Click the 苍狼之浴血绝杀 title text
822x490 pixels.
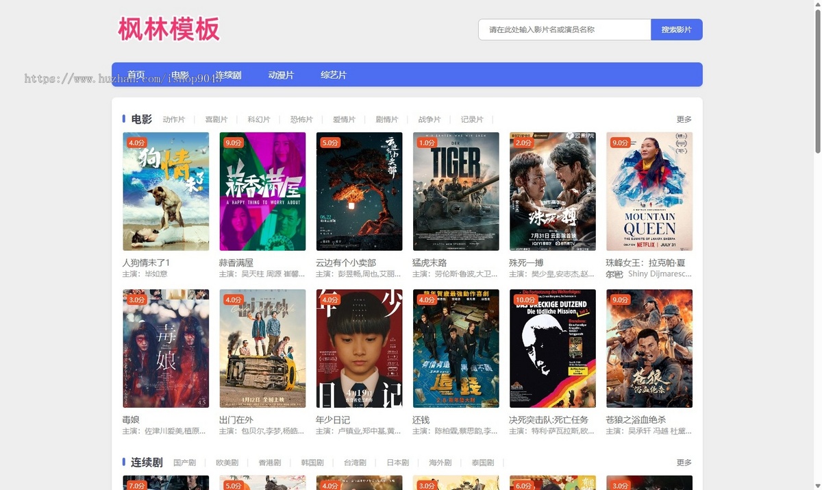636,419
